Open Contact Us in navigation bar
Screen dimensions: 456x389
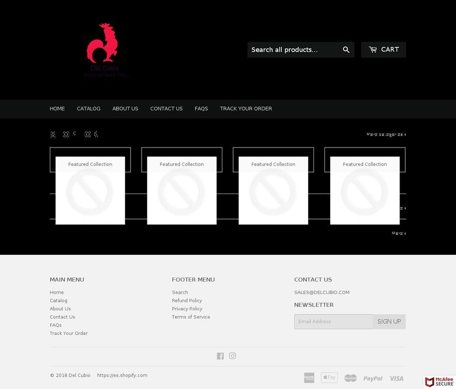[x=166, y=109]
